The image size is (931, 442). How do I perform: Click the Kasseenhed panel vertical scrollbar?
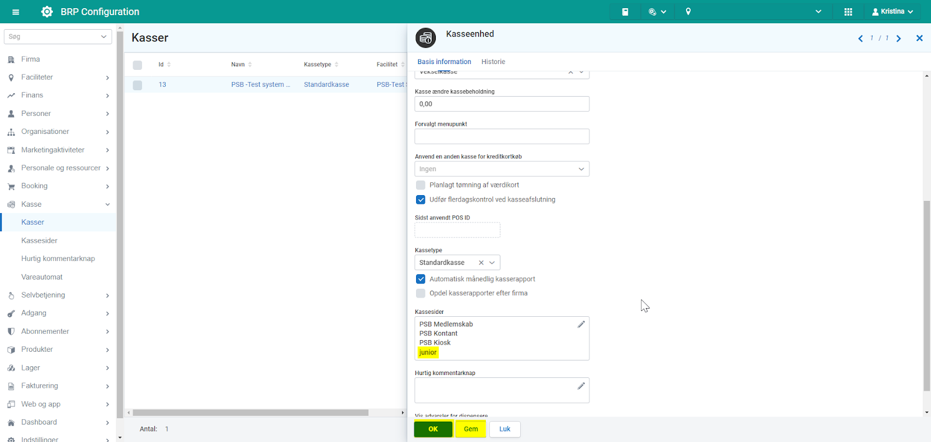(x=926, y=296)
